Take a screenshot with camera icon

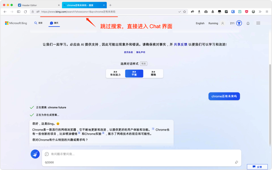[x=206, y=12]
